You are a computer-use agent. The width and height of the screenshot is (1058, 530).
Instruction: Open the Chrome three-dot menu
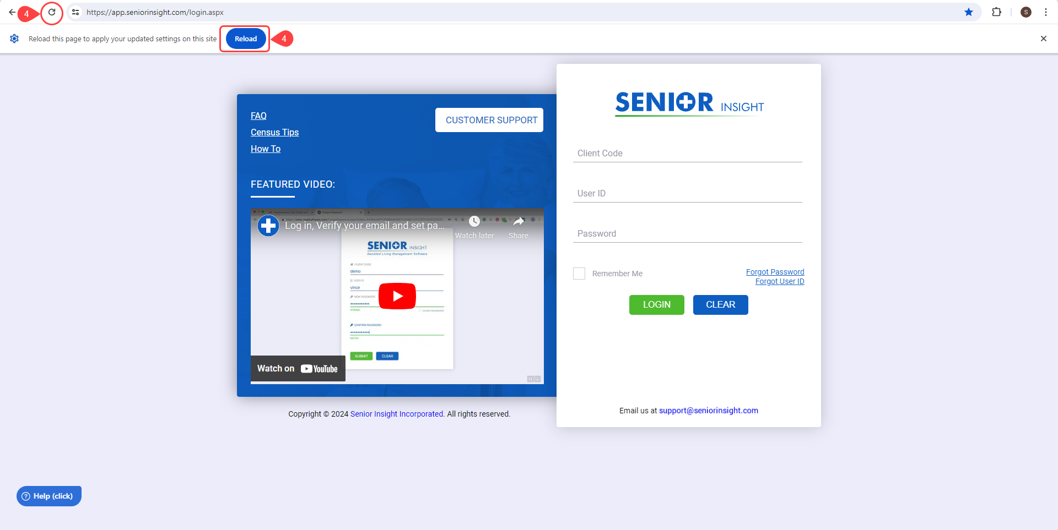pyautogui.click(x=1045, y=12)
